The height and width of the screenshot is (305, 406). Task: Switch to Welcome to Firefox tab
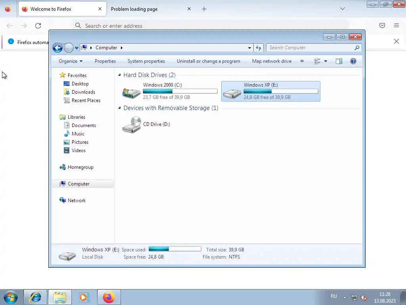click(x=62, y=9)
